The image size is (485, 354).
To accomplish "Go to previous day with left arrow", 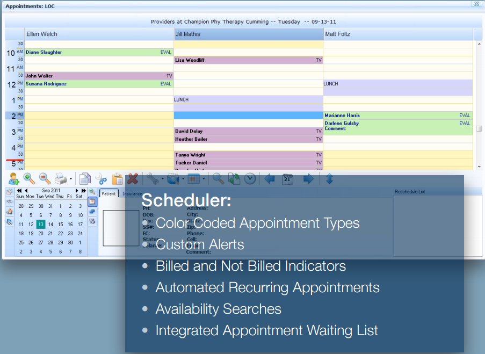I will (x=270, y=179).
